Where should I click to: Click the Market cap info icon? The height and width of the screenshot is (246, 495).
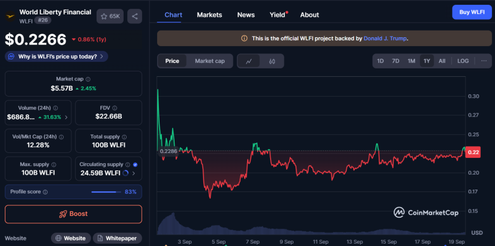(88, 79)
